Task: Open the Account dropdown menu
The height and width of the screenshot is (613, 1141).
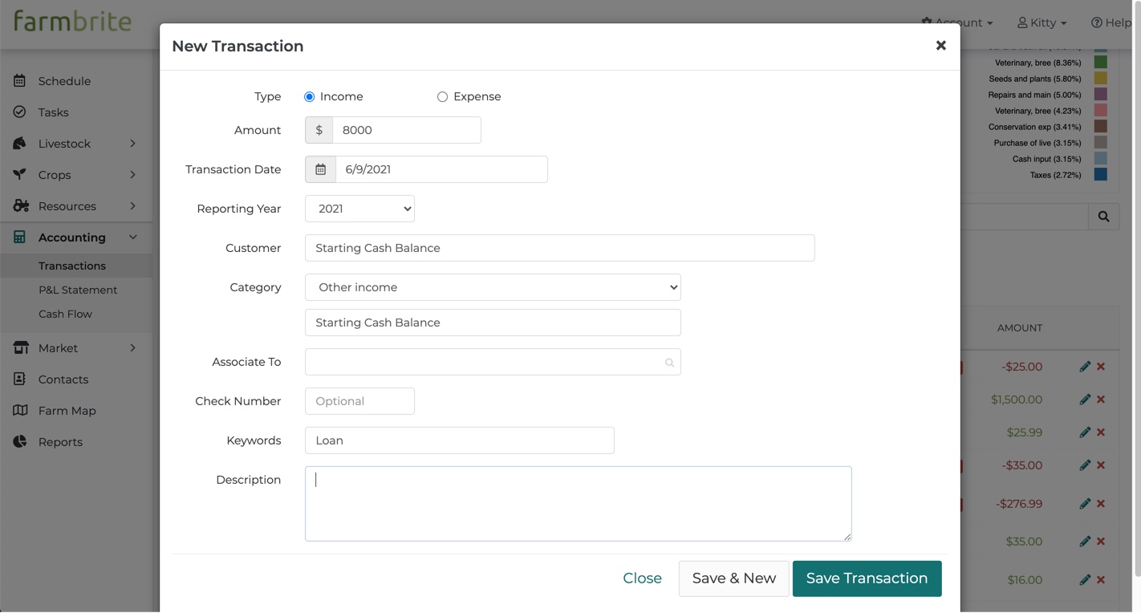Action: point(957,22)
